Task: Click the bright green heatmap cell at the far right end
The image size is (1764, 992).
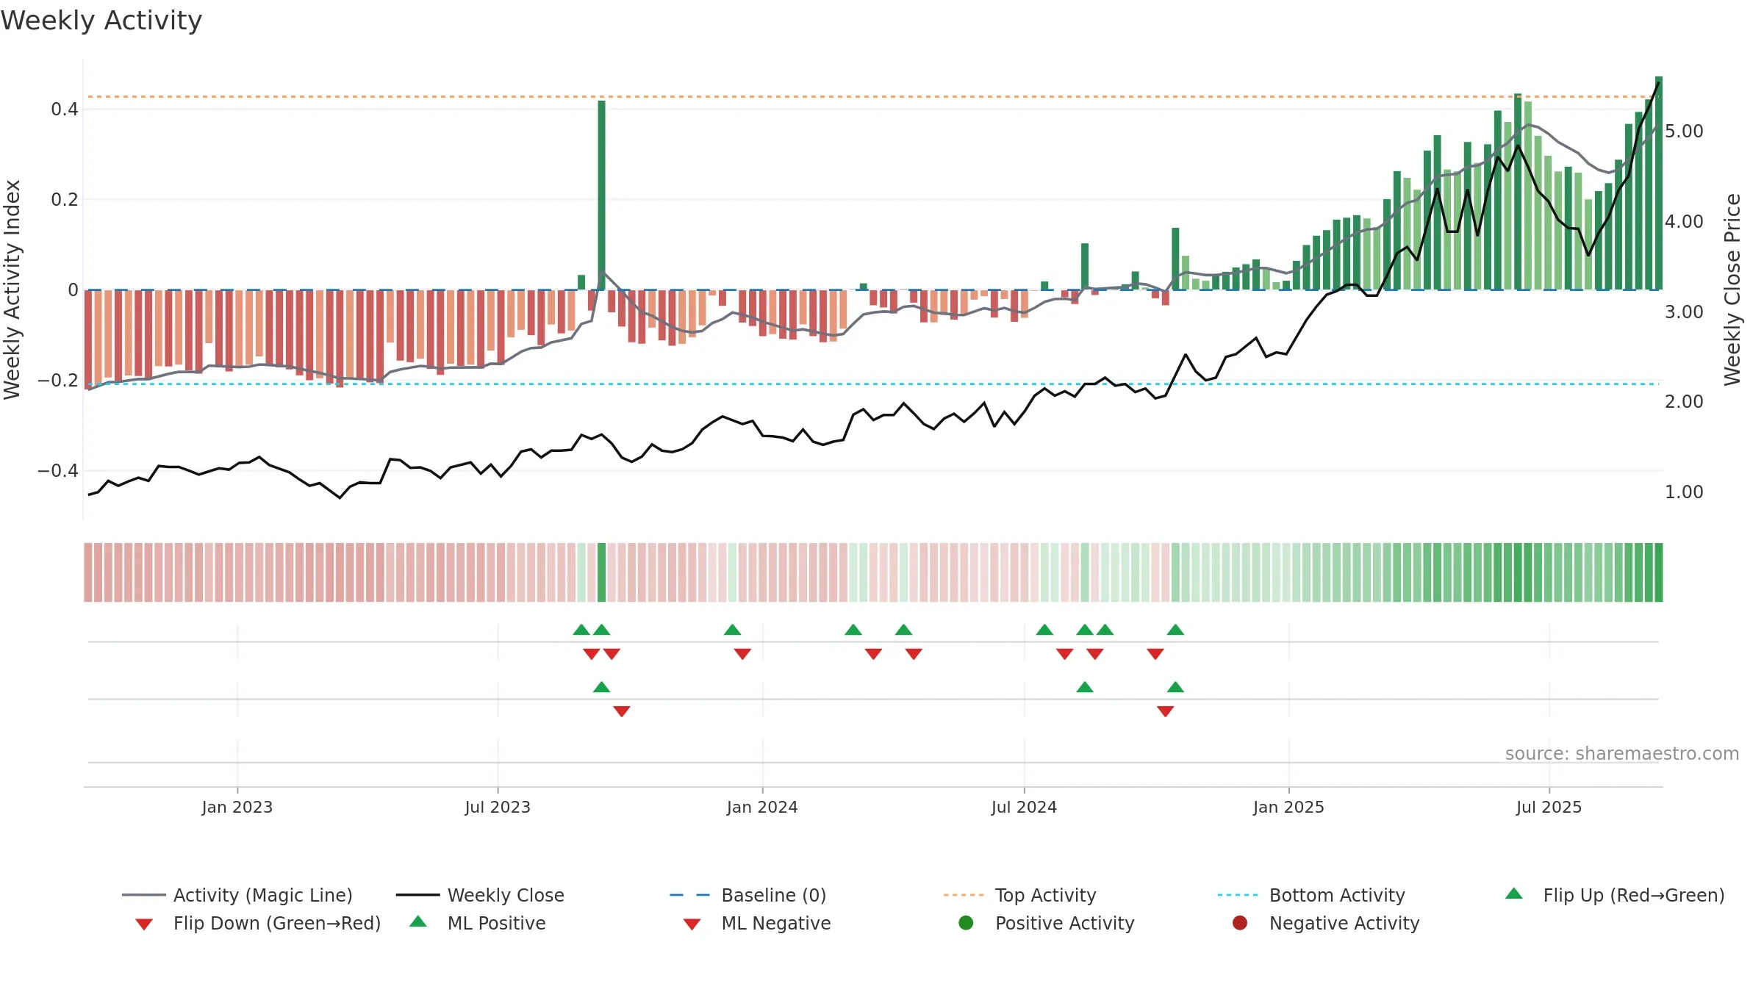Action: click(x=1658, y=572)
